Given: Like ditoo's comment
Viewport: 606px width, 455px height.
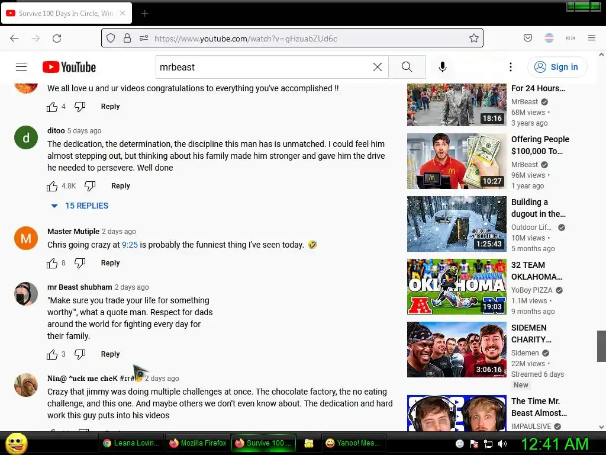Looking at the screenshot, I should click(x=52, y=186).
